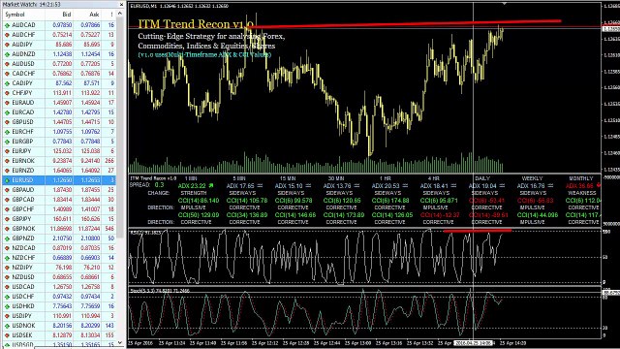
Task: Select the USDCAD symbol name
Action: coord(23,287)
